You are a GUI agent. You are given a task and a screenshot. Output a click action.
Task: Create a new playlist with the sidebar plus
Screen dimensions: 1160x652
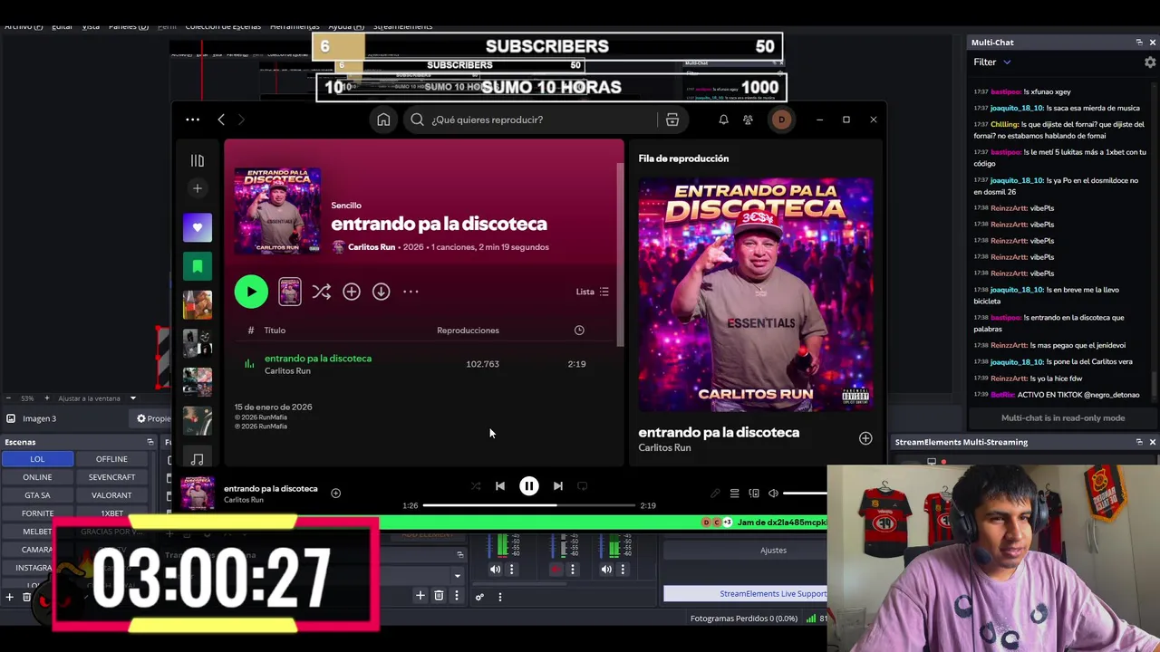coord(197,188)
